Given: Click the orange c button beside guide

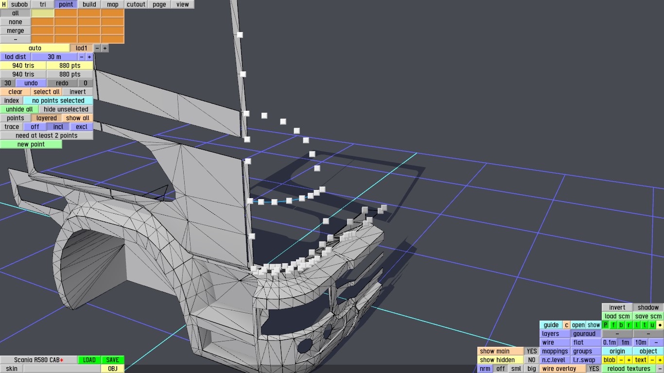Looking at the screenshot, I should pos(566,325).
